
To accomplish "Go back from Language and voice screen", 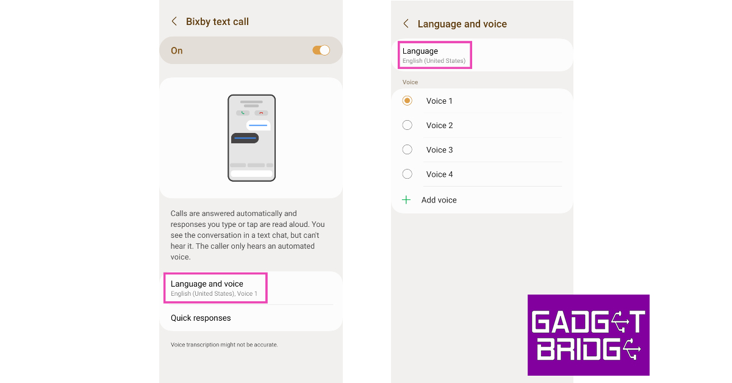I will pyautogui.click(x=406, y=24).
